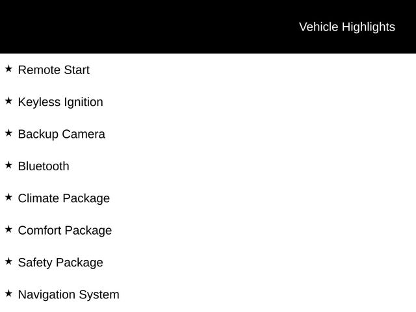416x312 pixels.
Task: Select the star bullet beside Navigation System
Action: 8,293
